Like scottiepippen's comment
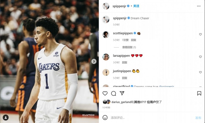This screenshot has height=123, width=205. 200,34
